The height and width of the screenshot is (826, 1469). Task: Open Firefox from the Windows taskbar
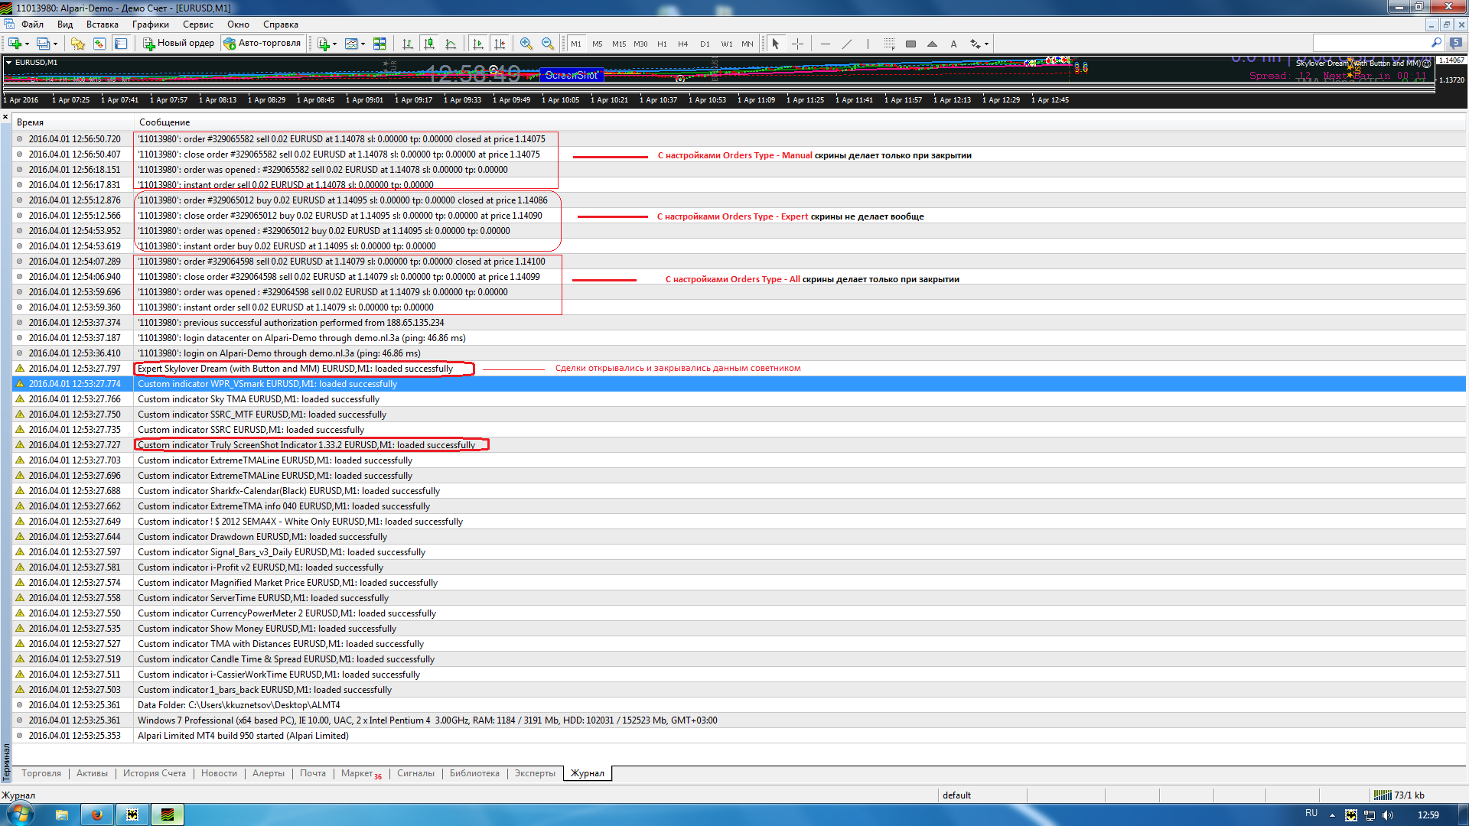click(x=97, y=815)
